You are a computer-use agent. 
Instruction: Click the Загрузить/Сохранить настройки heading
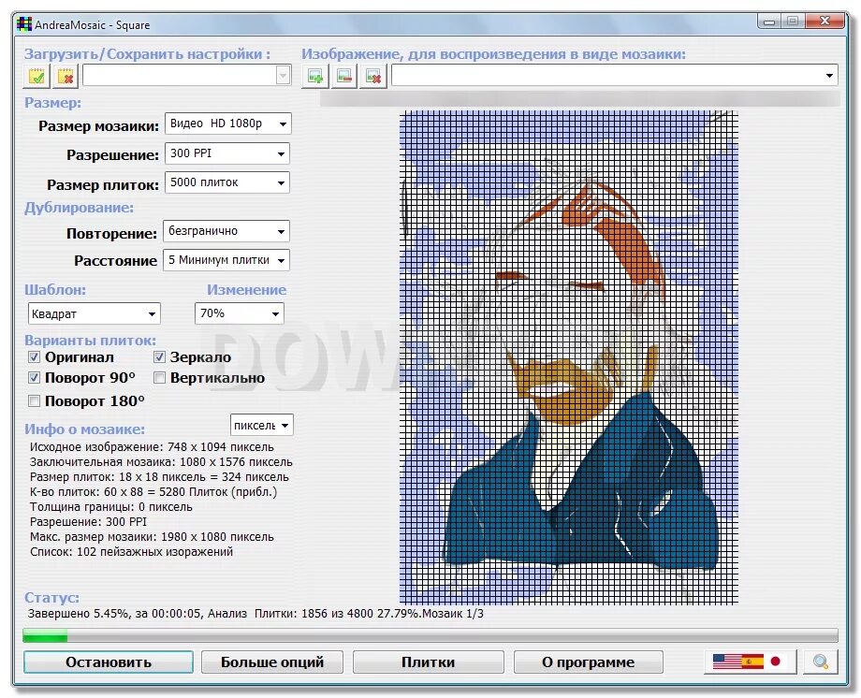tap(147, 54)
